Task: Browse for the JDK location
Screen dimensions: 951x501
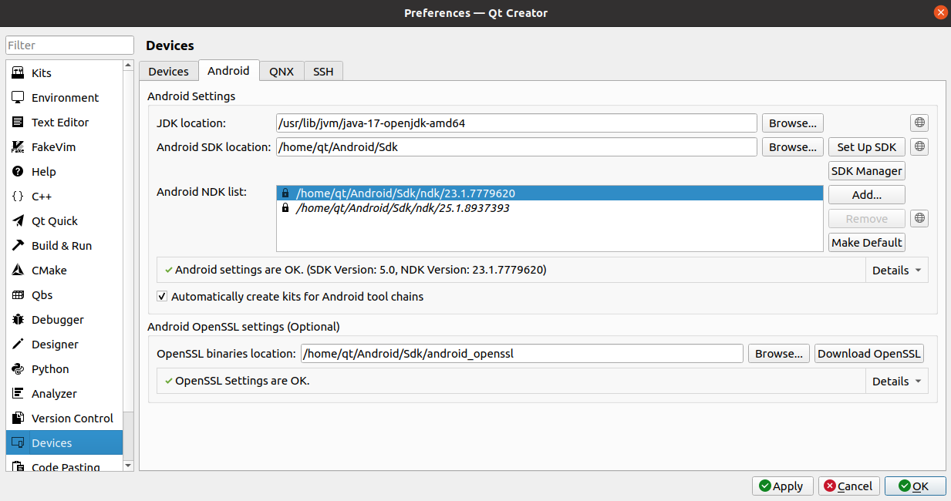Action: click(x=793, y=123)
